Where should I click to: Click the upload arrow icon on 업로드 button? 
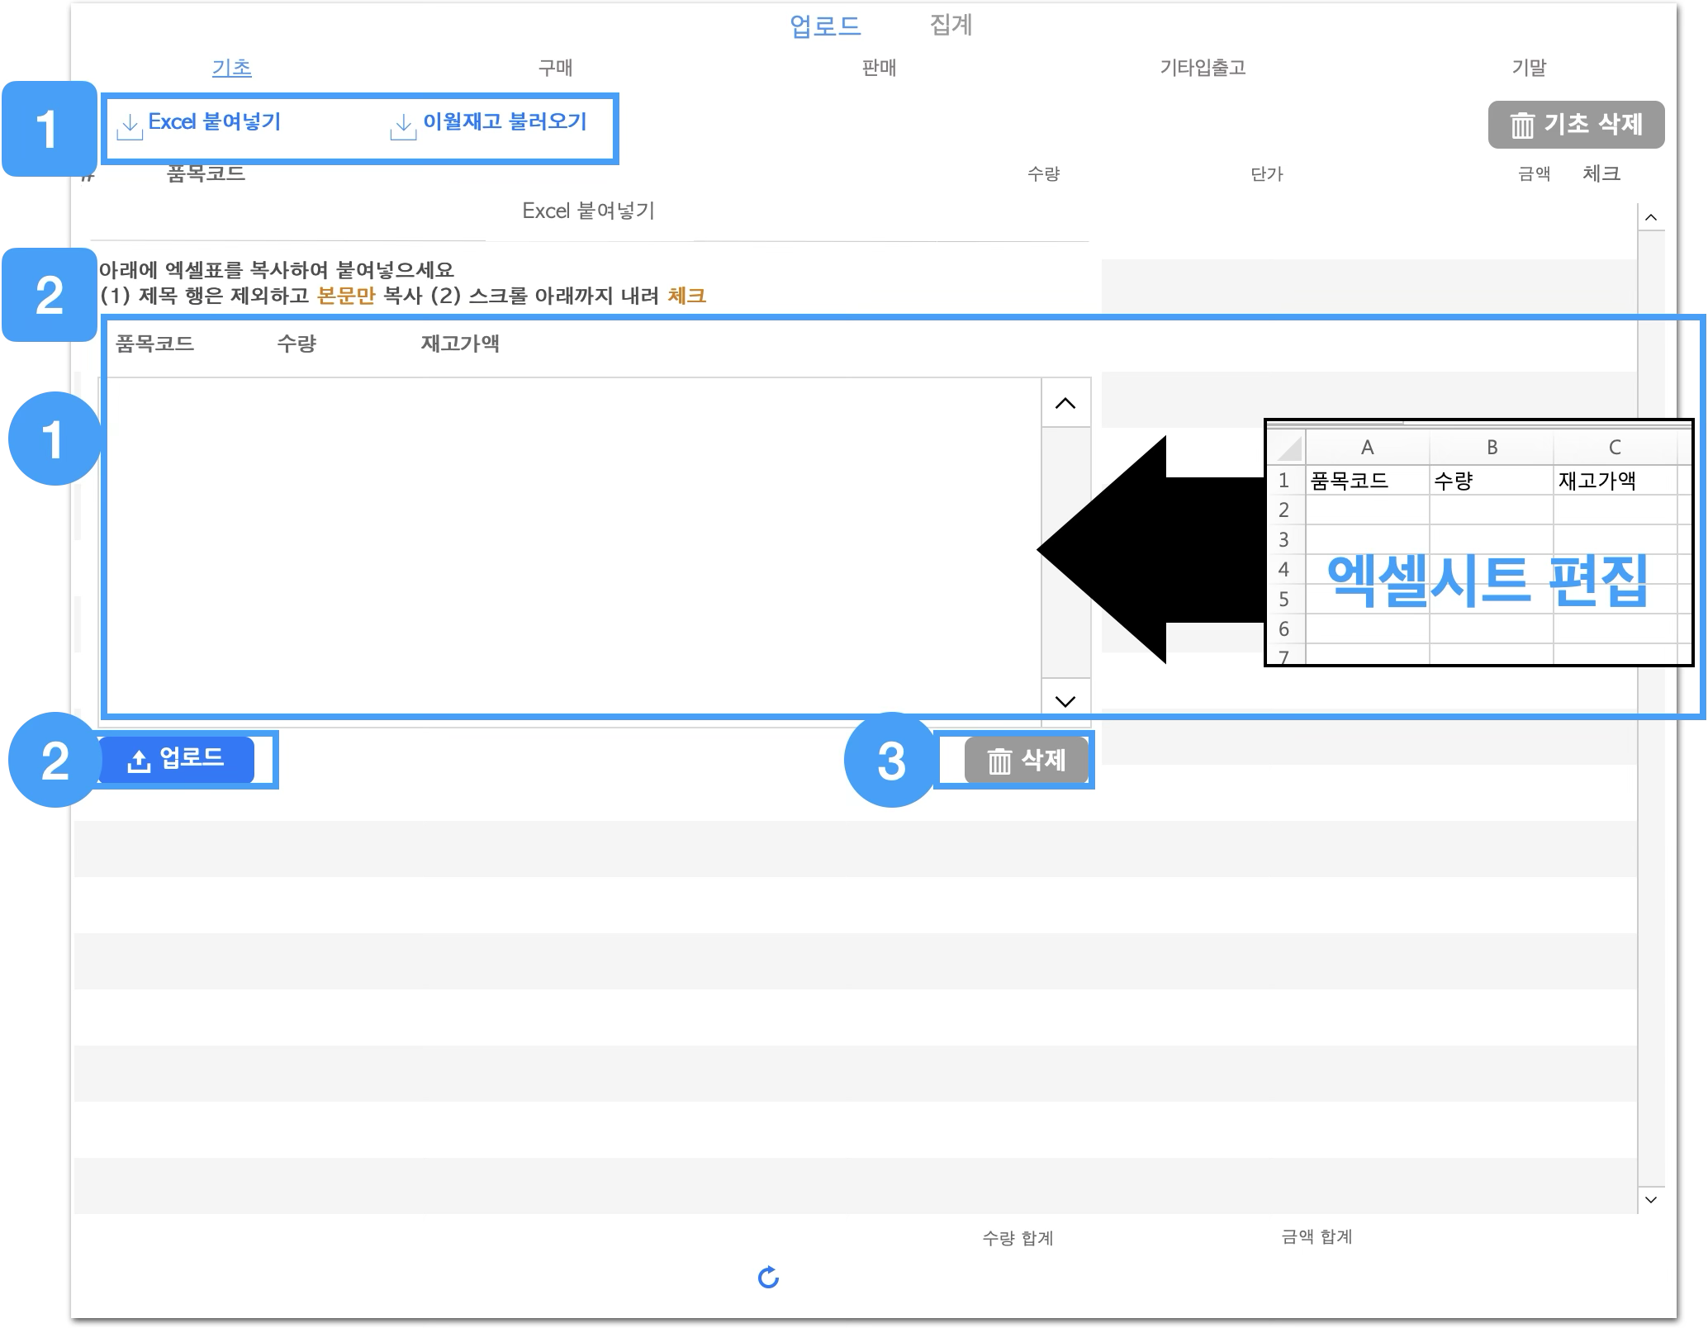coord(139,761)
